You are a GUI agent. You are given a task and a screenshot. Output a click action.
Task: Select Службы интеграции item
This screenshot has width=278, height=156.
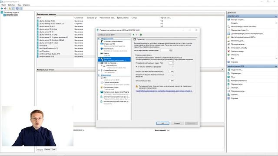(x=111, y=82)
